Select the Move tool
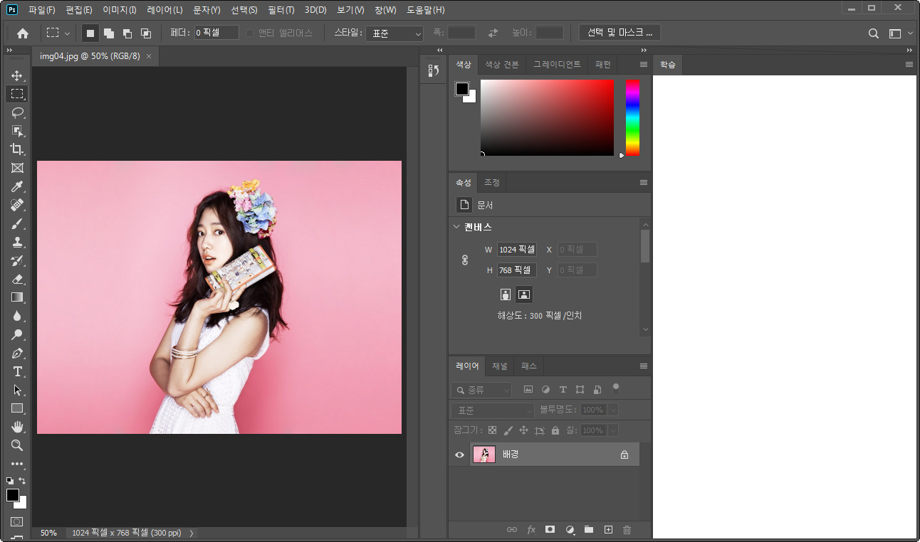The width and height of the screenshot is (920, 542). point(17,75)
